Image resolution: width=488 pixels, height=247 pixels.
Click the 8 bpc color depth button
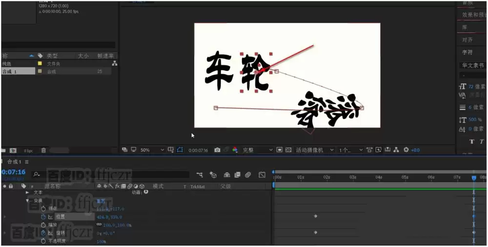point(28,151)
